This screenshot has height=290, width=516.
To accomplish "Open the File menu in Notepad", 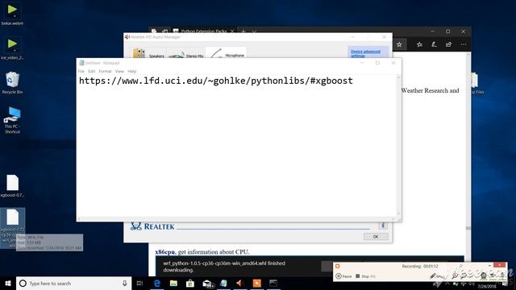I will tap(81, 72).
